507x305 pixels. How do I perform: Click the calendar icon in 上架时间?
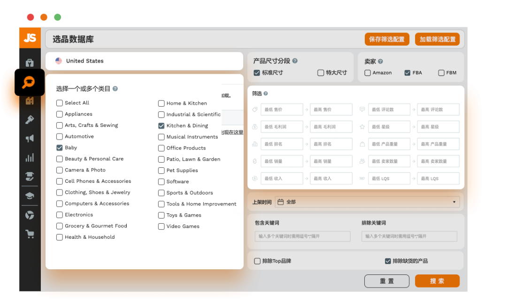pyautogui.click(x=281, y=202)
